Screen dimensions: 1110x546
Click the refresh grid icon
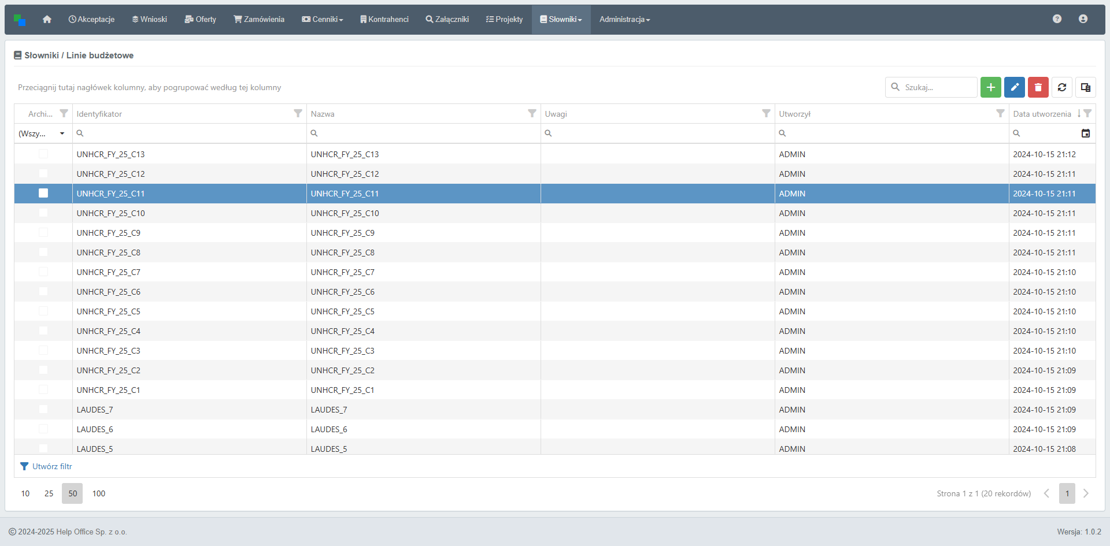point(1061,87)
